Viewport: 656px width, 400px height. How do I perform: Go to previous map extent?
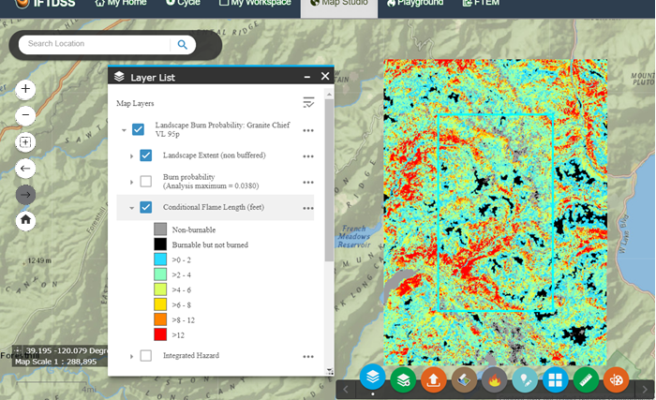(x=25, y=169)
